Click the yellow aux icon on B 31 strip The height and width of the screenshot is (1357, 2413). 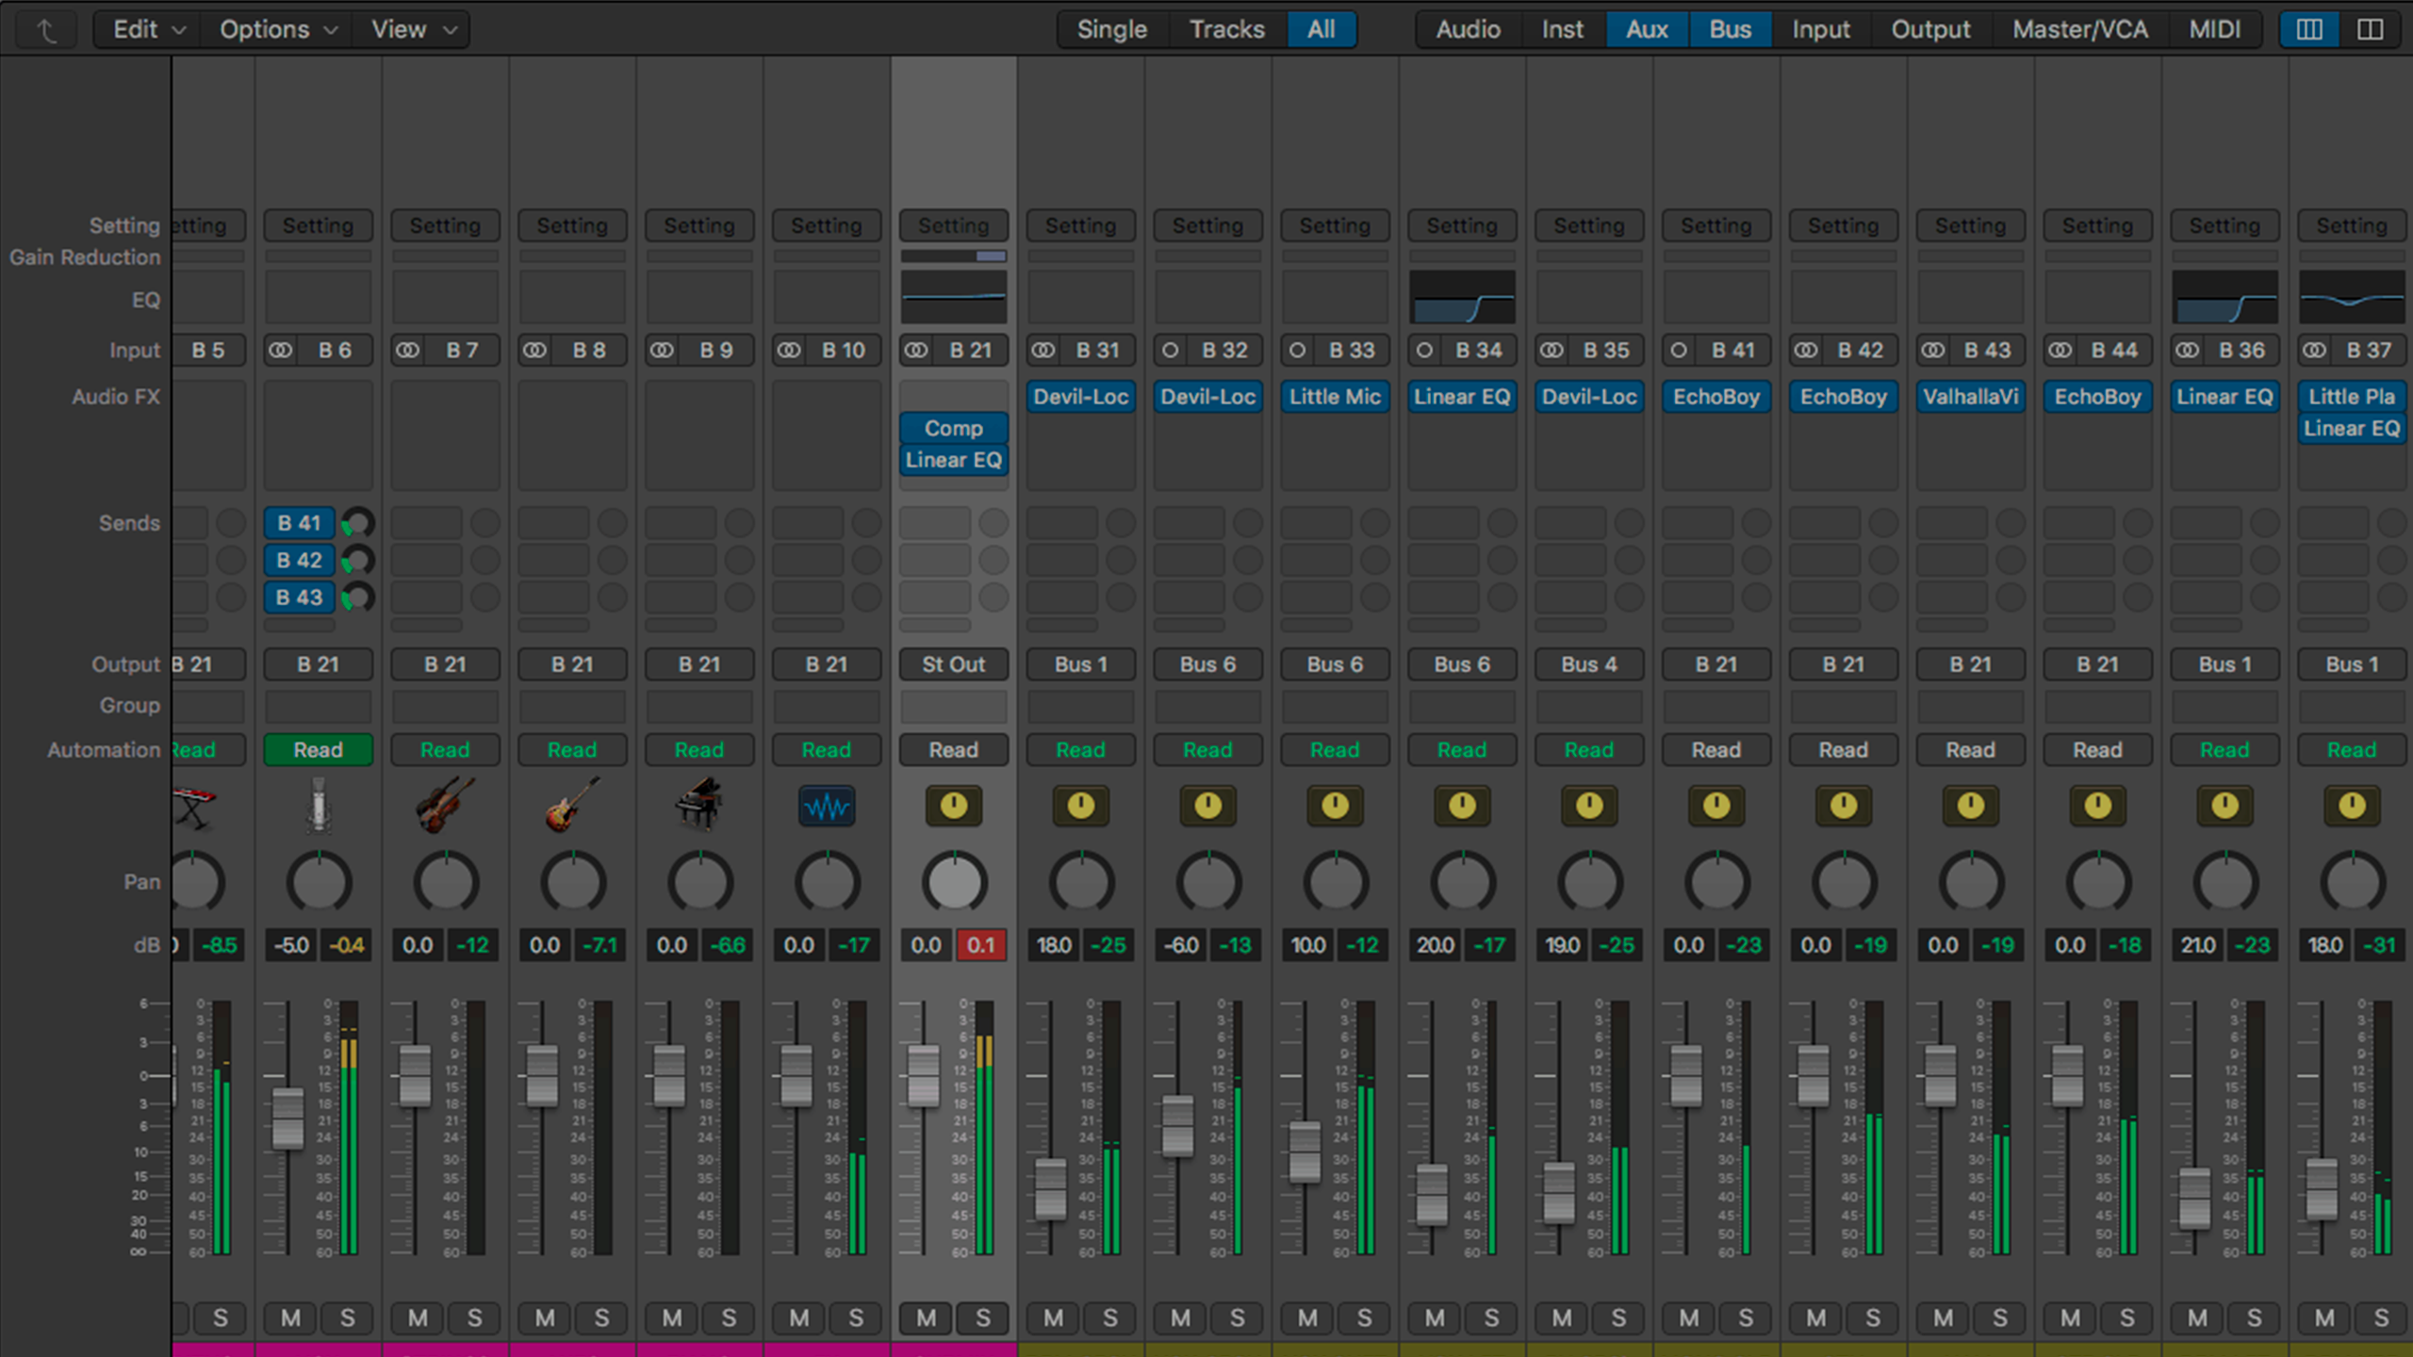[1081, 807]
